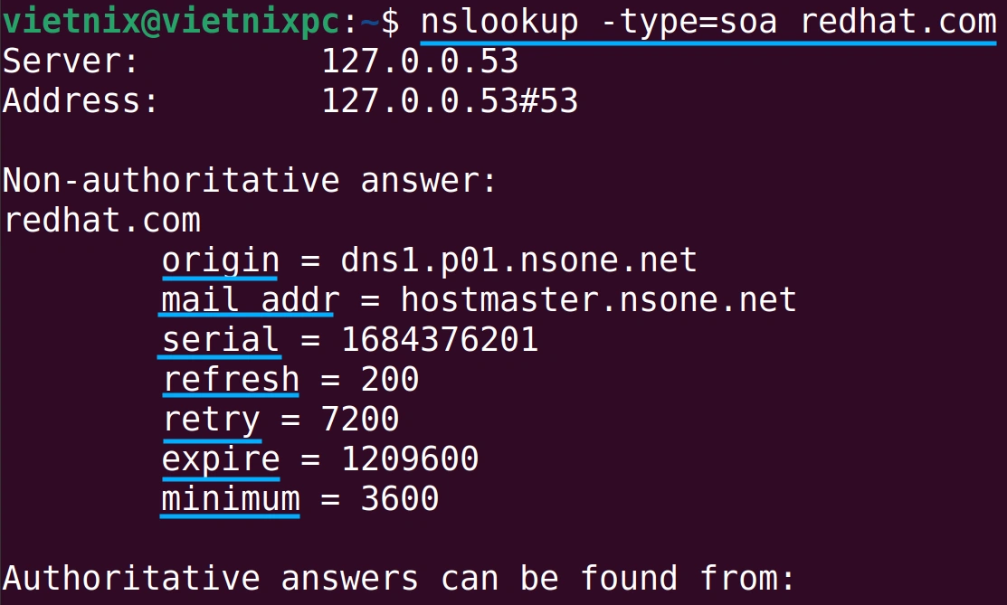
Task: Click the word nslookup in the command
Action: (x=499, y=23)
